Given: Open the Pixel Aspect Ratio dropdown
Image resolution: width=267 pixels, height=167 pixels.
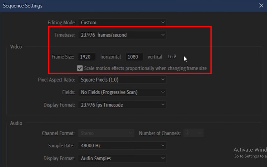Looking at the screenshot, I should pos(122,80).
